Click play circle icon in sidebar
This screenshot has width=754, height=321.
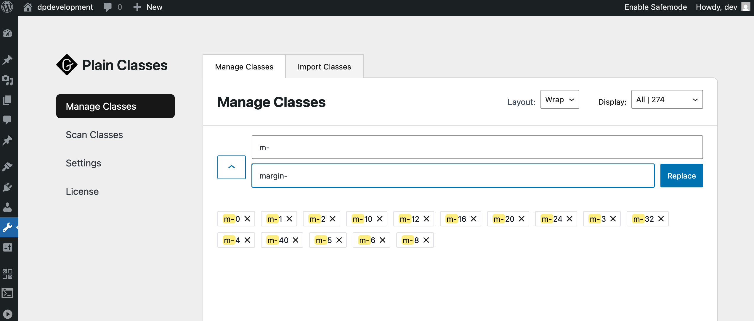pos(7,314)
